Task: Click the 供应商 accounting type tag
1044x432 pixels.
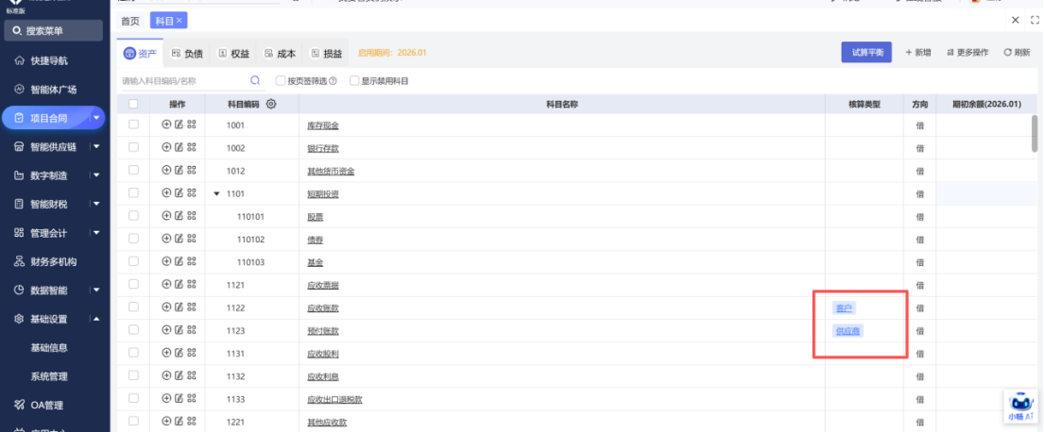Action: click(x=847, y=330)
